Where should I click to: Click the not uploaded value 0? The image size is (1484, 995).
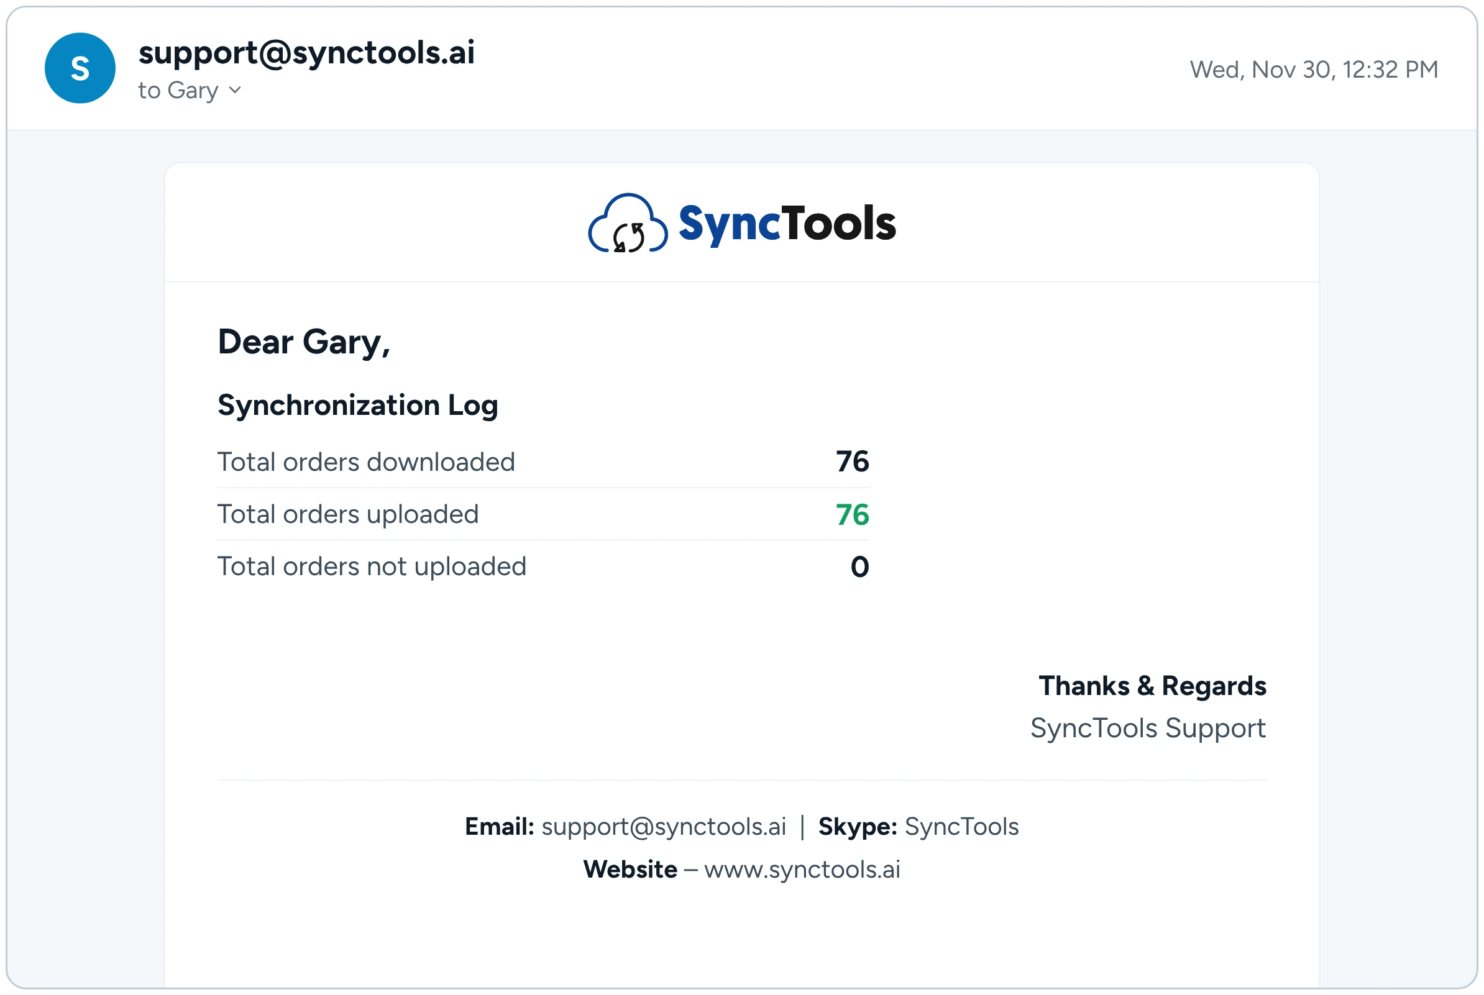pos(860,567)
